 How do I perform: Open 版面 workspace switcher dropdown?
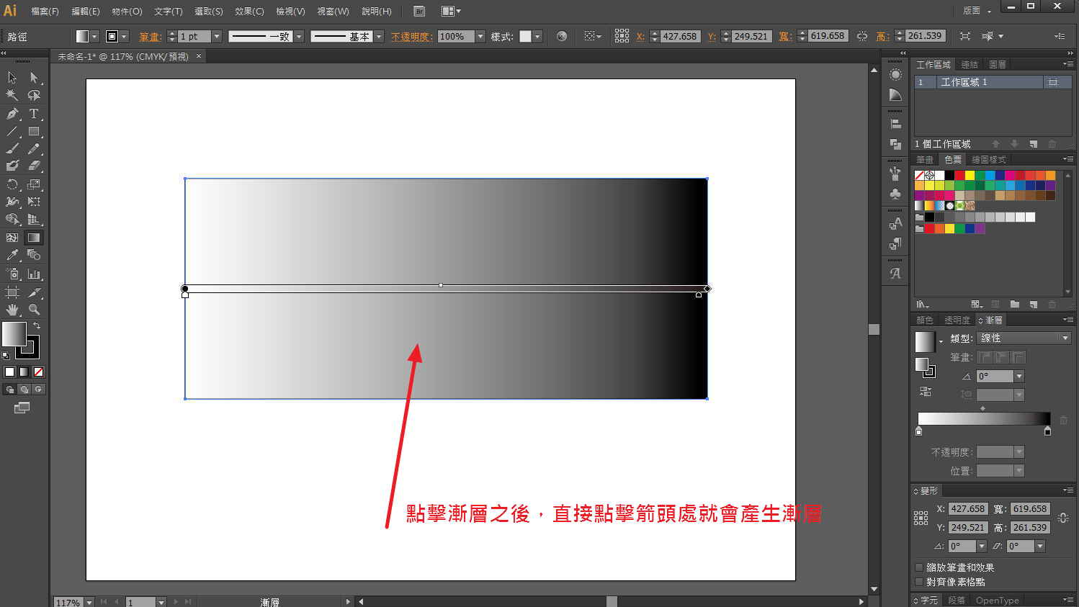977,11
